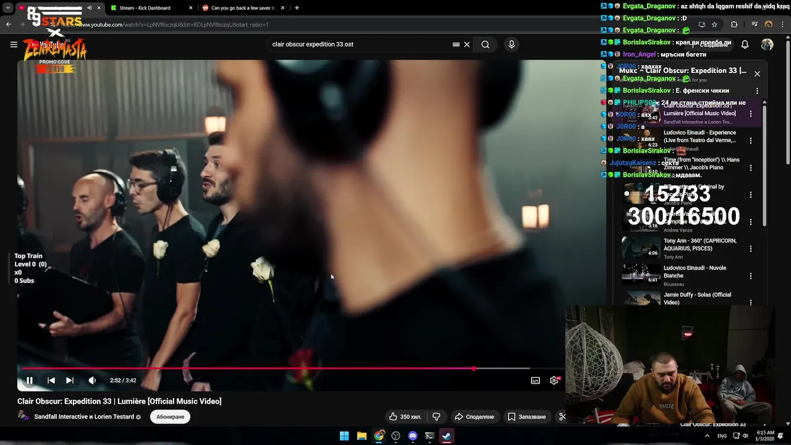Viewport: 791px width, 445px height.
Task: Open options for Ludovico Einaudi Experience item
Action: tap(751, 141)
